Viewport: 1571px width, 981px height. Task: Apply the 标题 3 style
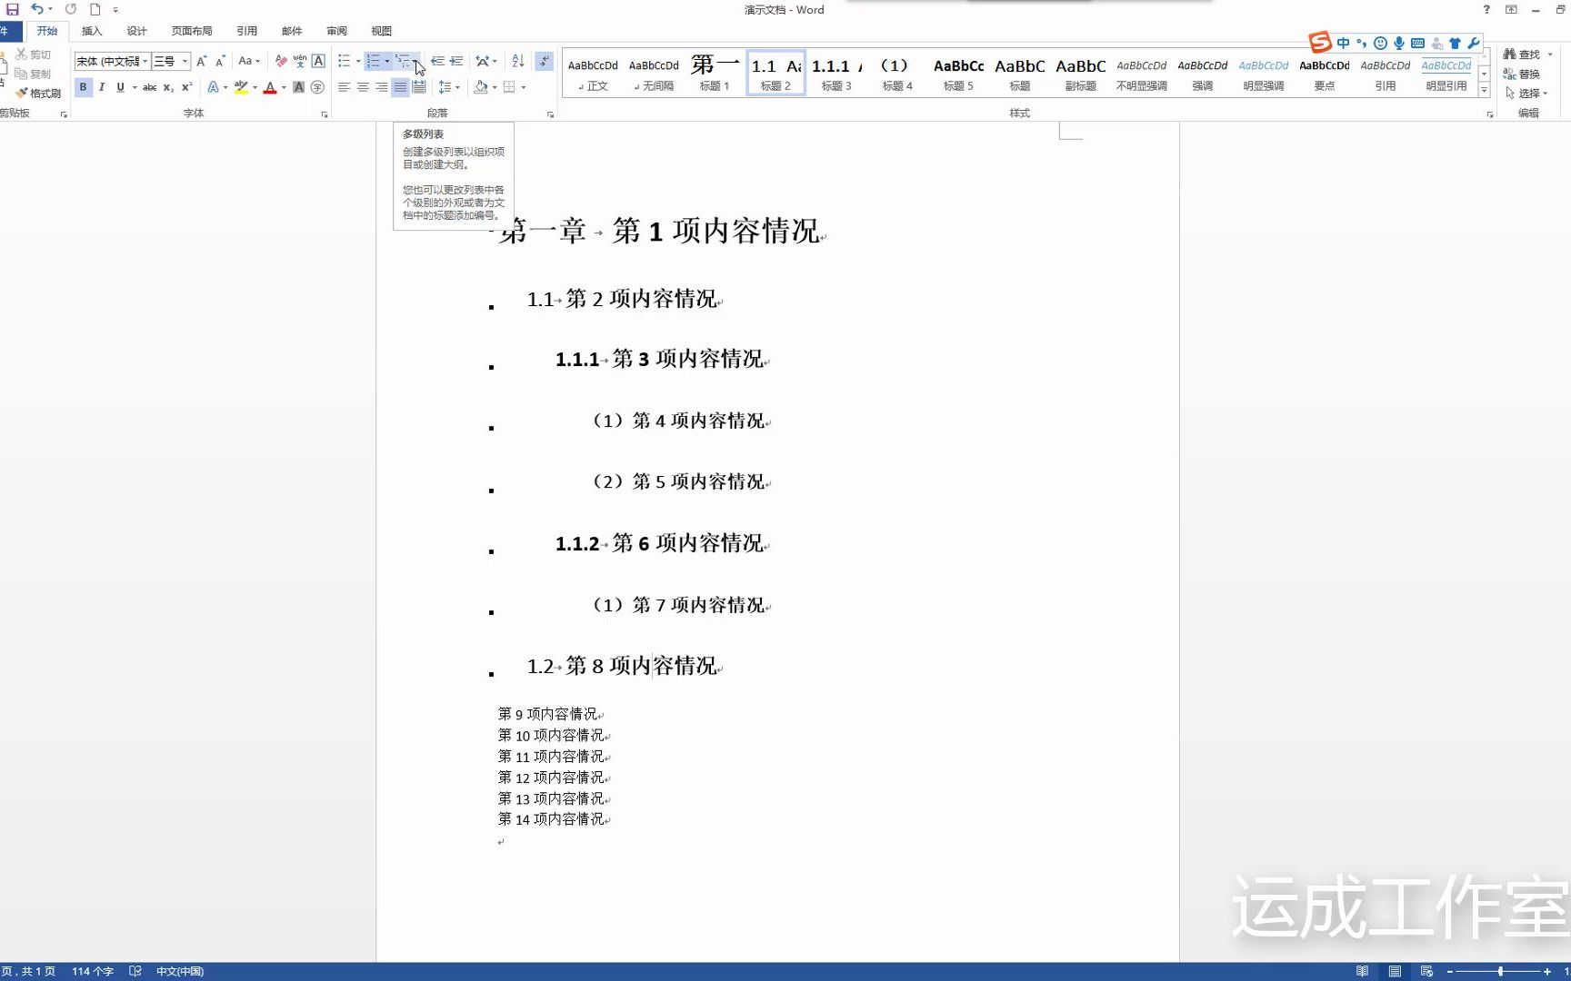[836, 73]
